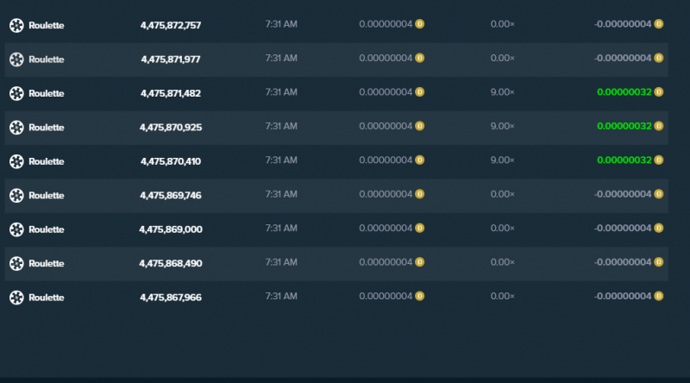The image size is (690, 383).
Task: Click roulette icon for bet 4,475,867,966
Action: click(16, 297)
